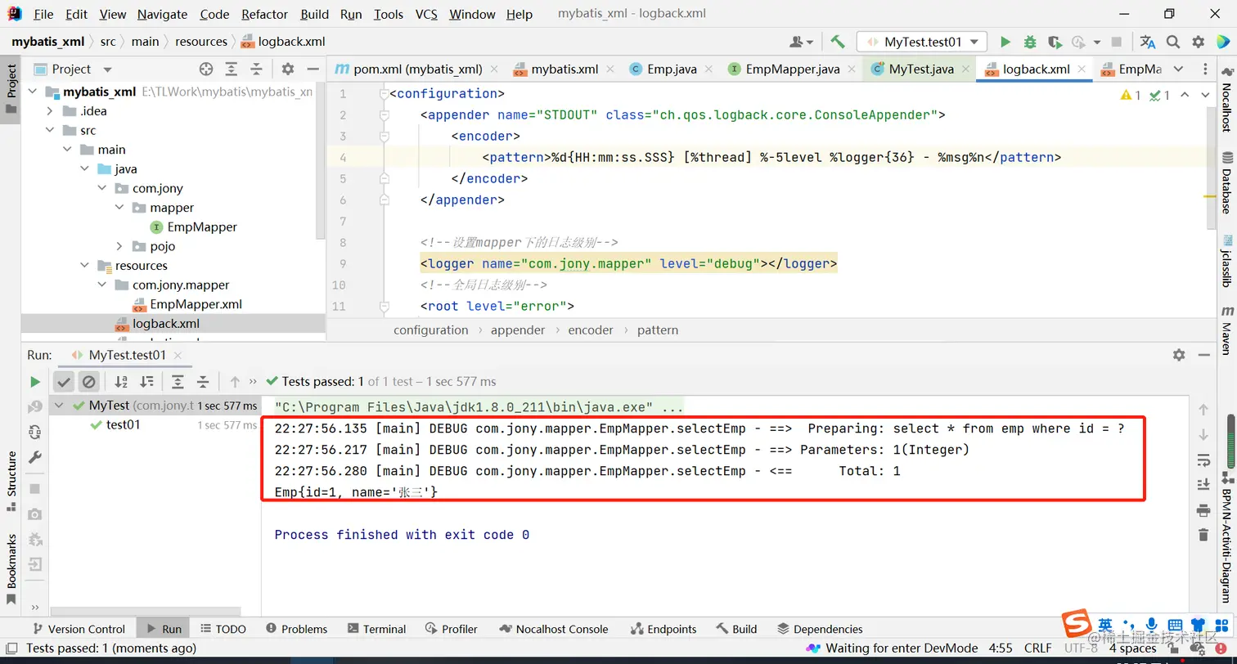Toggle auto-test rerun icon in the Run sidebar

point(35,433)
